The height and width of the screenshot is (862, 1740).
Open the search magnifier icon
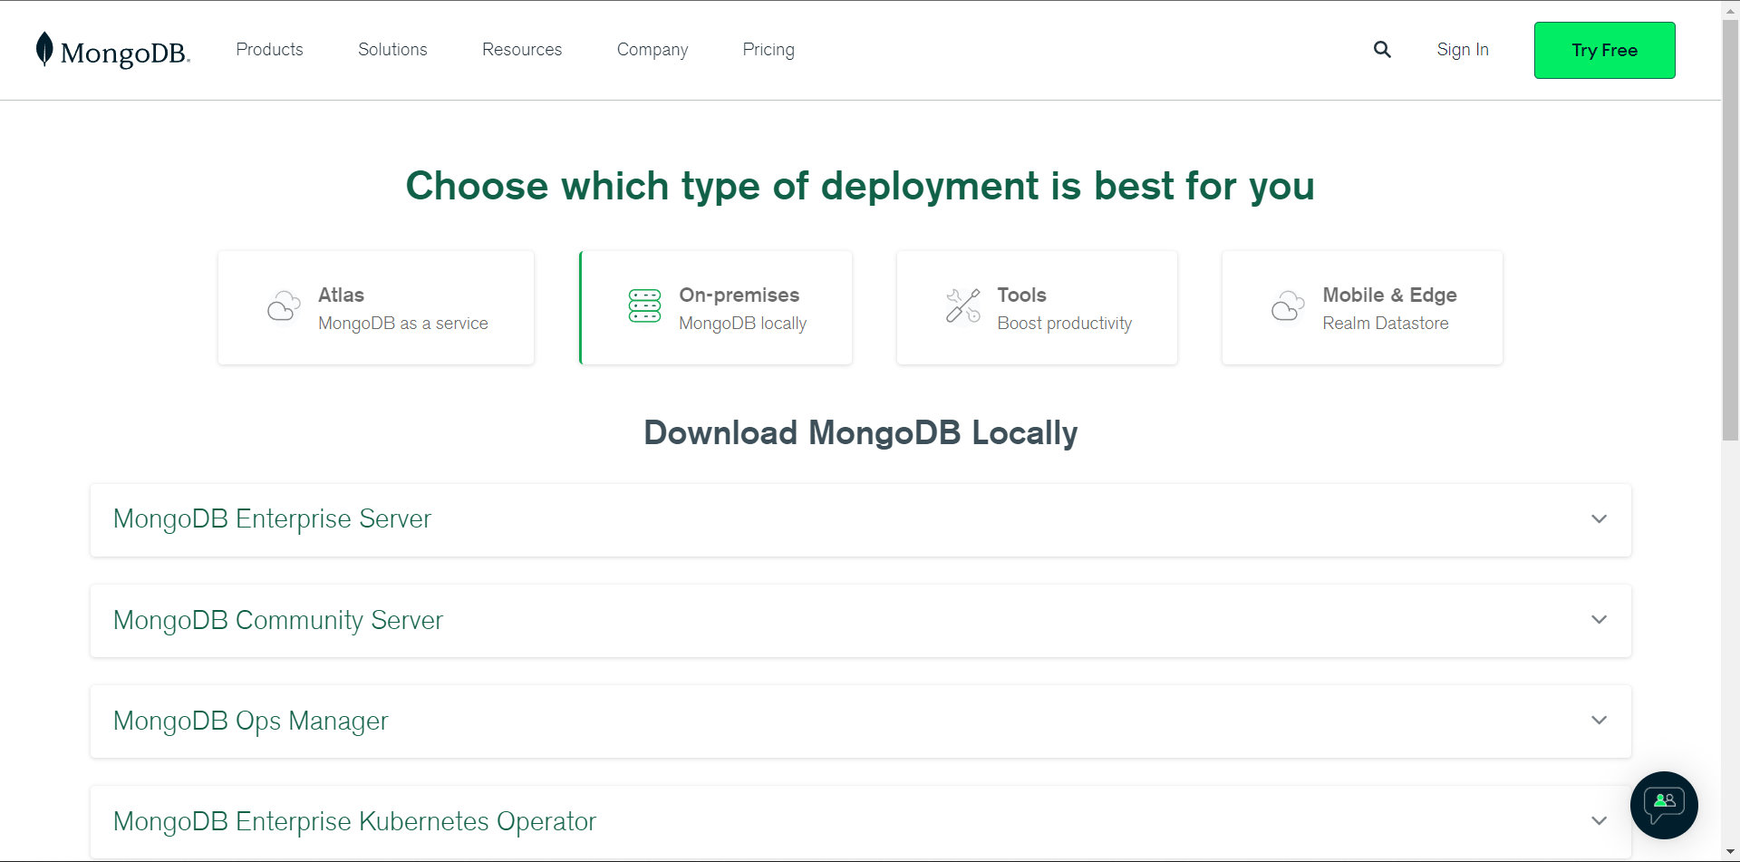tap(1381, 50)
